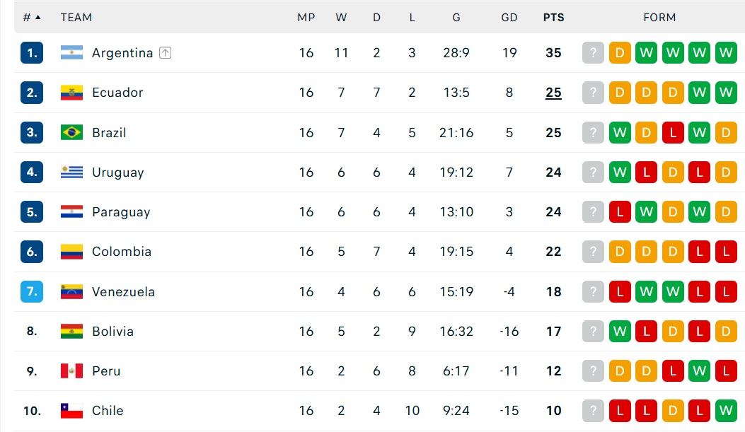Viewport: 745px width, 432px height.
Task: Open Argentina's flag icon
Action: coord(71,53)
